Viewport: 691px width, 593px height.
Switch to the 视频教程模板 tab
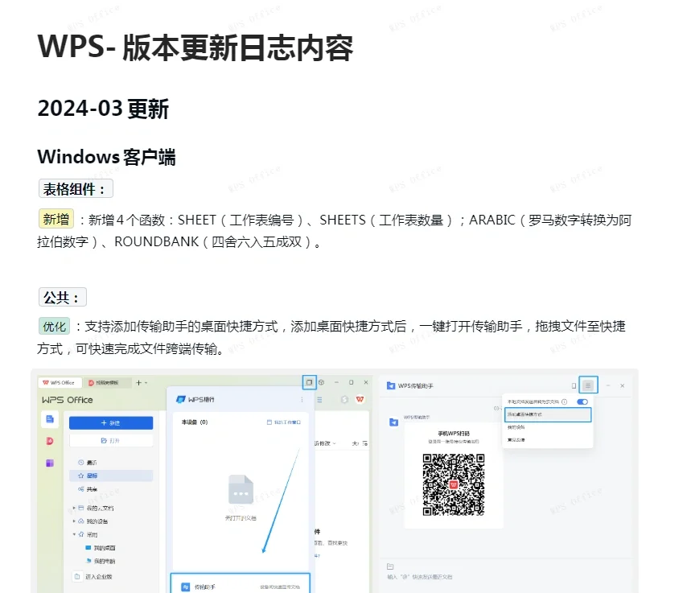click(x=108, y=382)
